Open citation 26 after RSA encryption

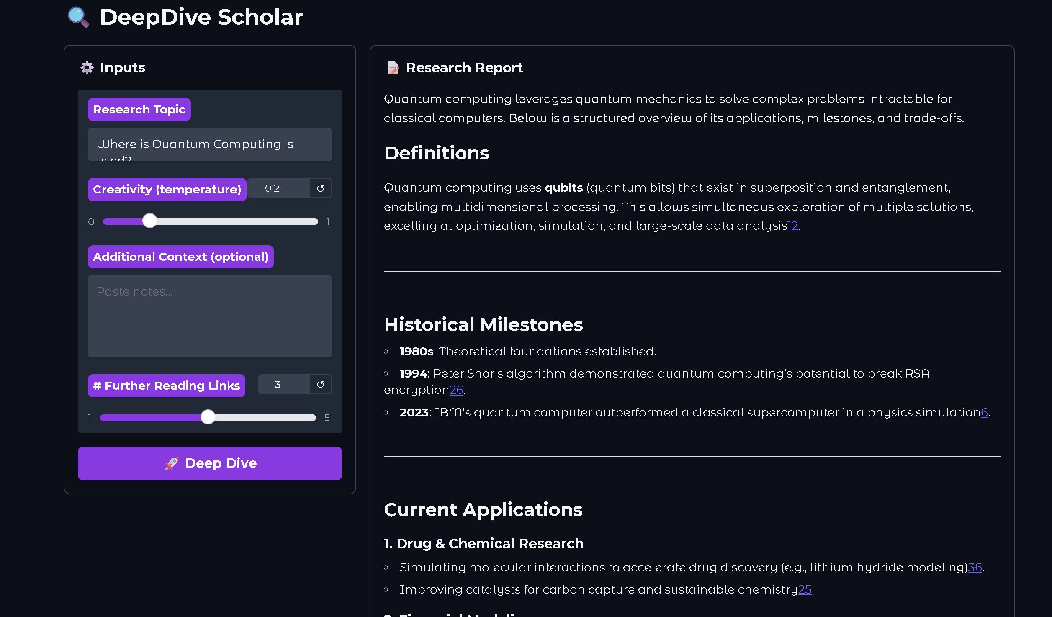click(x=456, y=390)
